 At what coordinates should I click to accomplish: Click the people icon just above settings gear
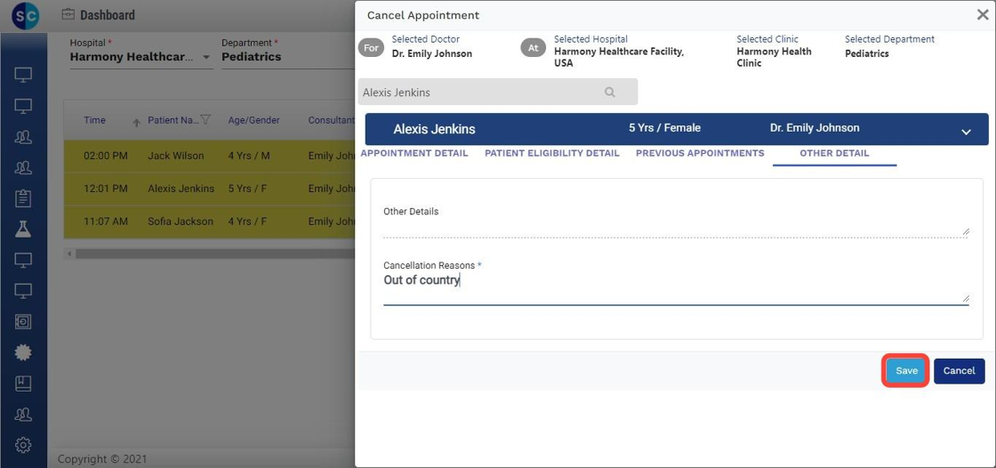[23, 414]
